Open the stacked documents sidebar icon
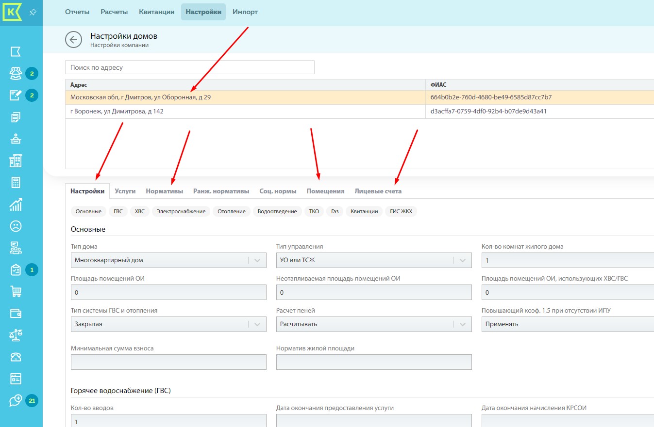This screenshot has height=427, width=654. pos(16,117)
